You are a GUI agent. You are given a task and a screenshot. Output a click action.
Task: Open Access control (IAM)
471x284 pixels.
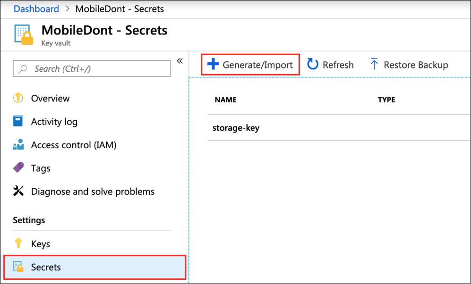coord(74,145)
